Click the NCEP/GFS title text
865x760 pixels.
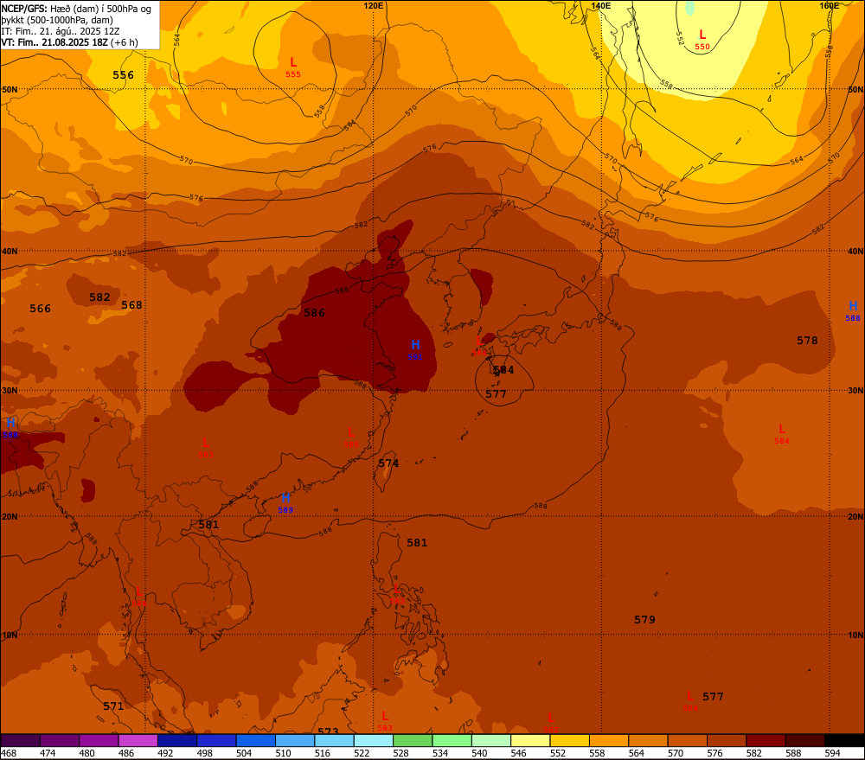[24, 9]
